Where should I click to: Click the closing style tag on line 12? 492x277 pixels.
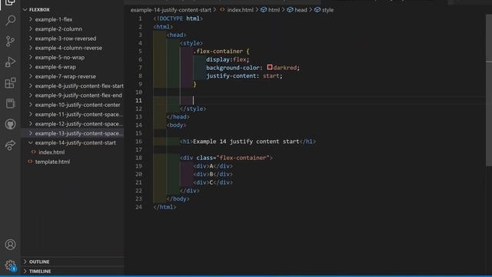pos(193,108)
